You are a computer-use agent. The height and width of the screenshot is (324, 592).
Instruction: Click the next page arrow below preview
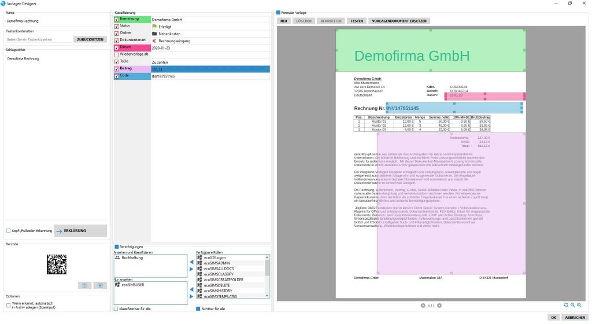pyautogui.click(x=439, y=305)
